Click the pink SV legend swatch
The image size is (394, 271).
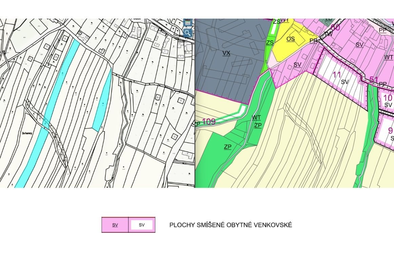(115, 225)
